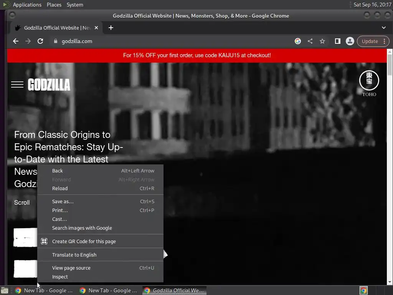The height and width of the screenshot is (295, 393).
Task: Click the padlock site info icon
Action: 55,41
